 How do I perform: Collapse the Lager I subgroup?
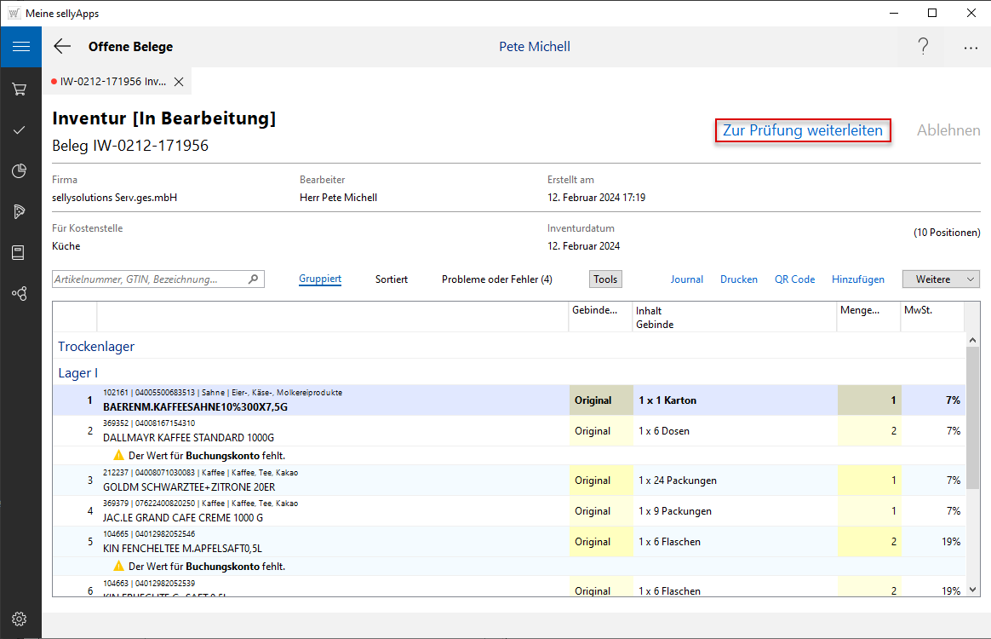coord(77,373)
